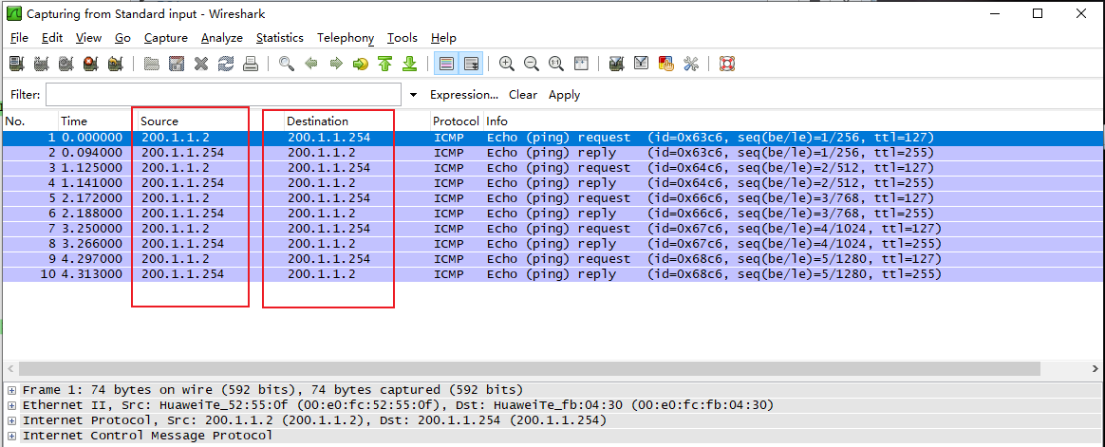Print packets toolbar icon
The height and width of the screenshot is (447, 1105).
coord(251,65)
